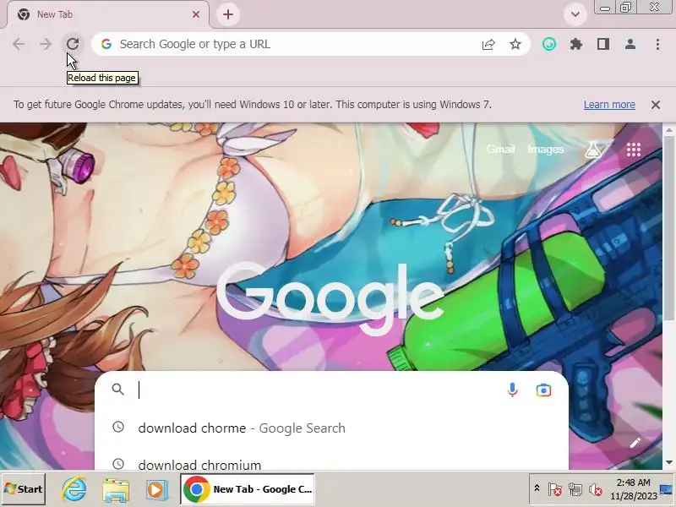The width and height of the screenshot is (676, 507).
Task: Open the Extensions puzzle piece menu
Action: [x=576, y=44]
